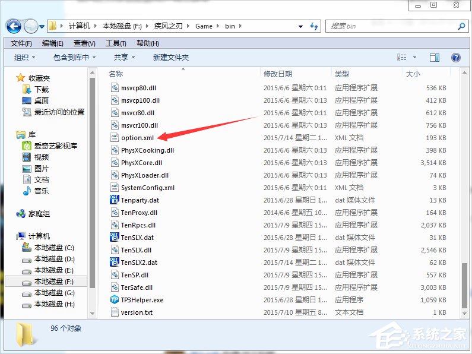Open the 文档 library
Screen dimensions: 472x354
[42, 180]
